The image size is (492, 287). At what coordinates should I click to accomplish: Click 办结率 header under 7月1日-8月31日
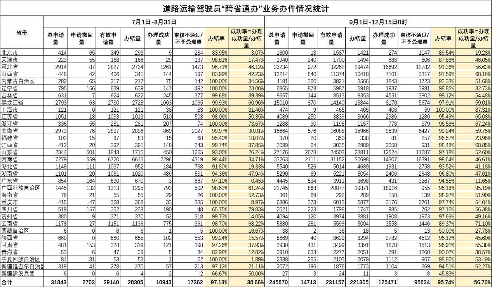tap(216, 38)
